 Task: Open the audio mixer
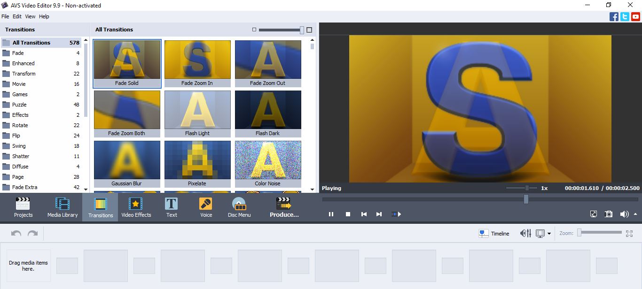point(525,233)
